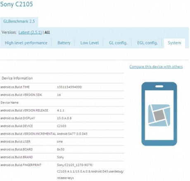Click the Sony C2105 page title
This screenshot has height=181, width=190.
pos(17,4)
